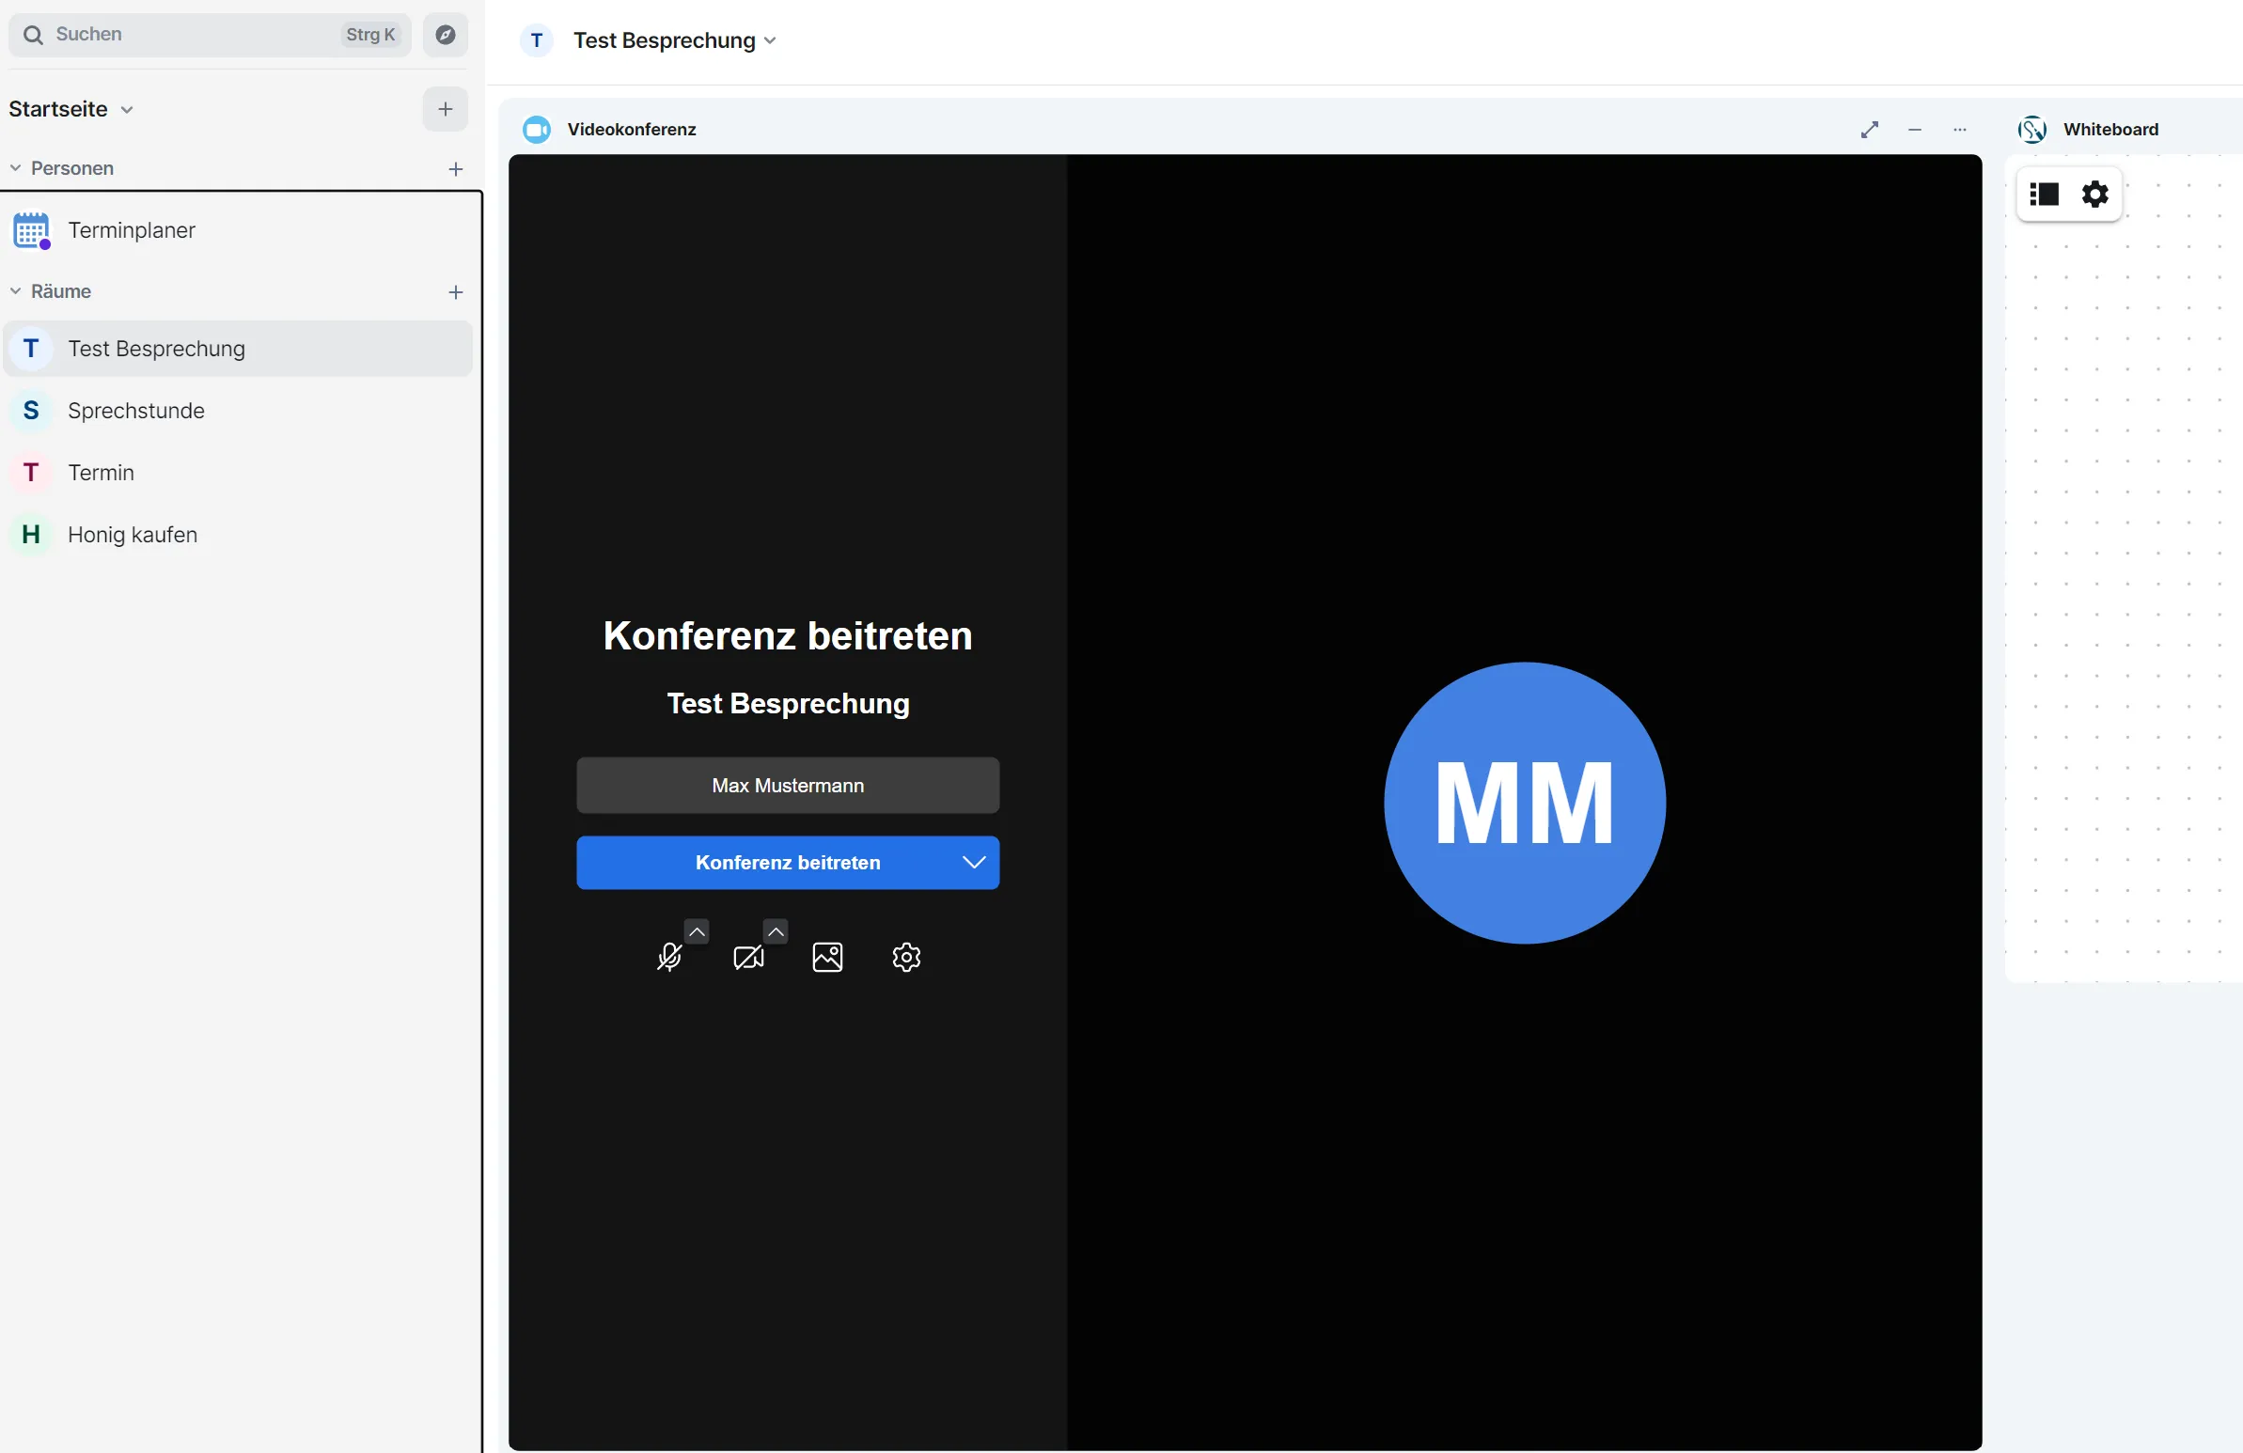Click the explore compass icon beside search
Viewport: 2243px width, 1453px height.
[445, 35]
